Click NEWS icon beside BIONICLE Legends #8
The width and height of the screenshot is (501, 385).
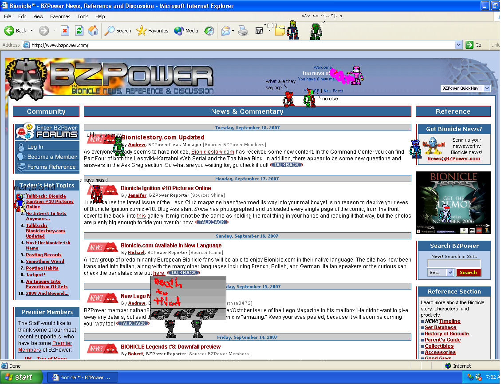pos(103,349)
